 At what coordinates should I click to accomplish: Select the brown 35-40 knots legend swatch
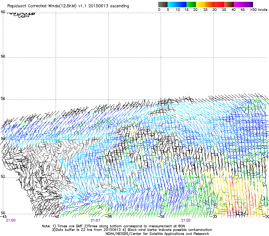(229, 4)
